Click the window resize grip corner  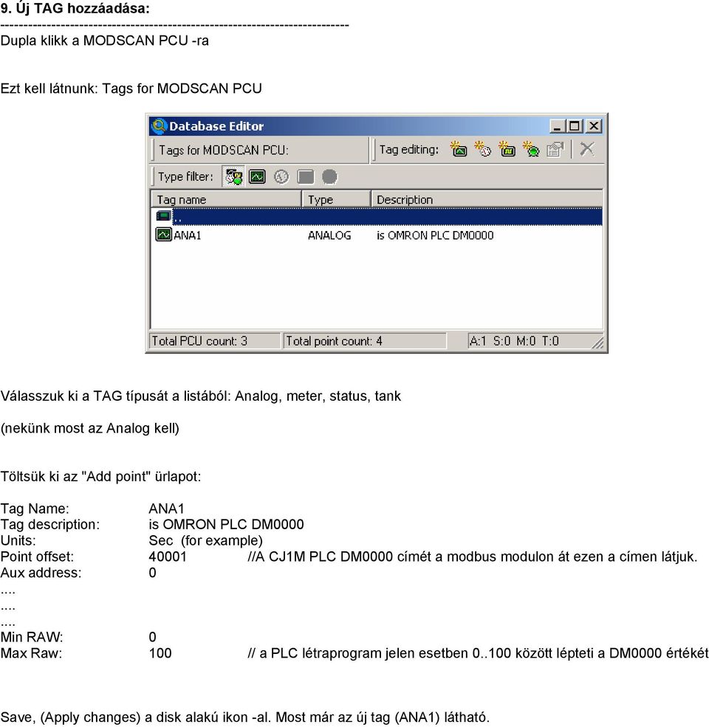597,342
